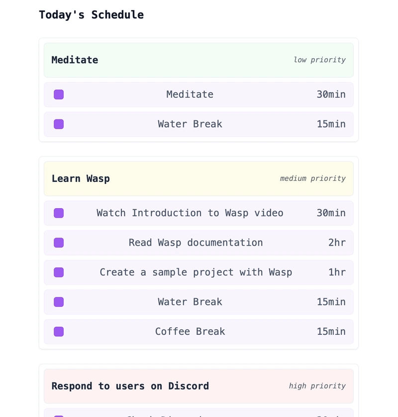Check the Meditate 30min checkbox
The image size is (398, 417).
59,94
